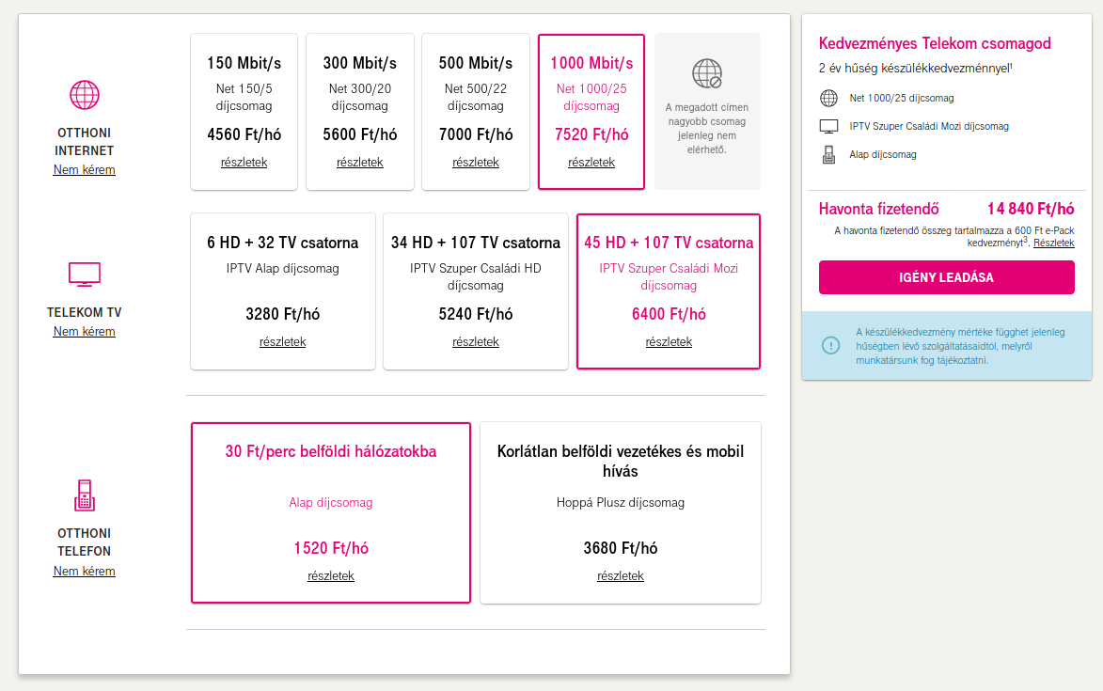
Task: Select the 30 Ft/perc belföldi hálózatokba phone plan
Action: (331, 512)
